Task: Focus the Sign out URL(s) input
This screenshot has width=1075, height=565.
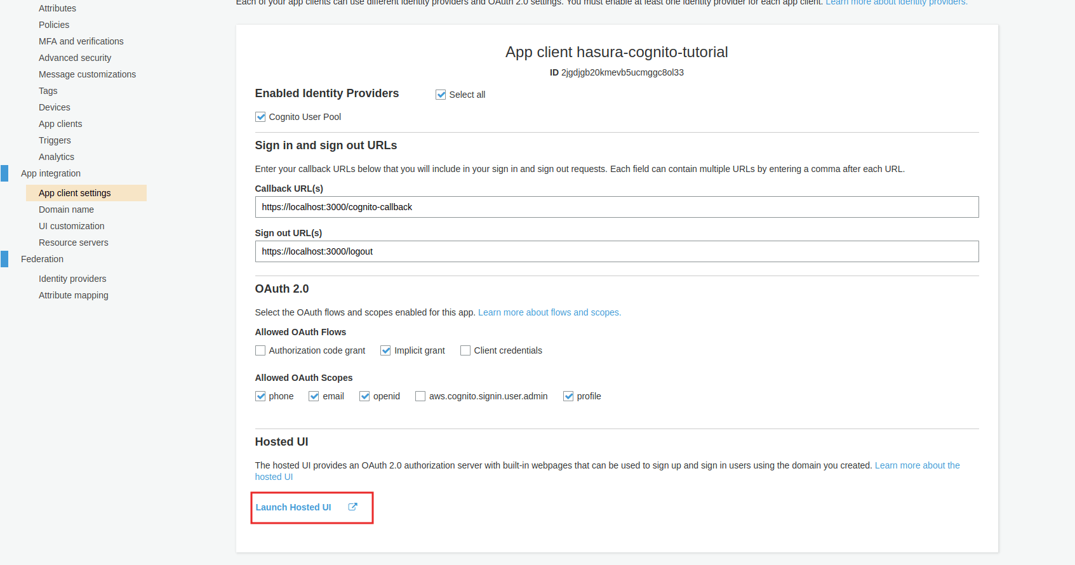Action: point(616,251)
